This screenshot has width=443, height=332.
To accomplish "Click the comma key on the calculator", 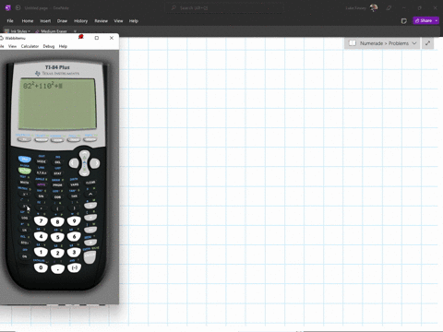I will pos(42,208).
